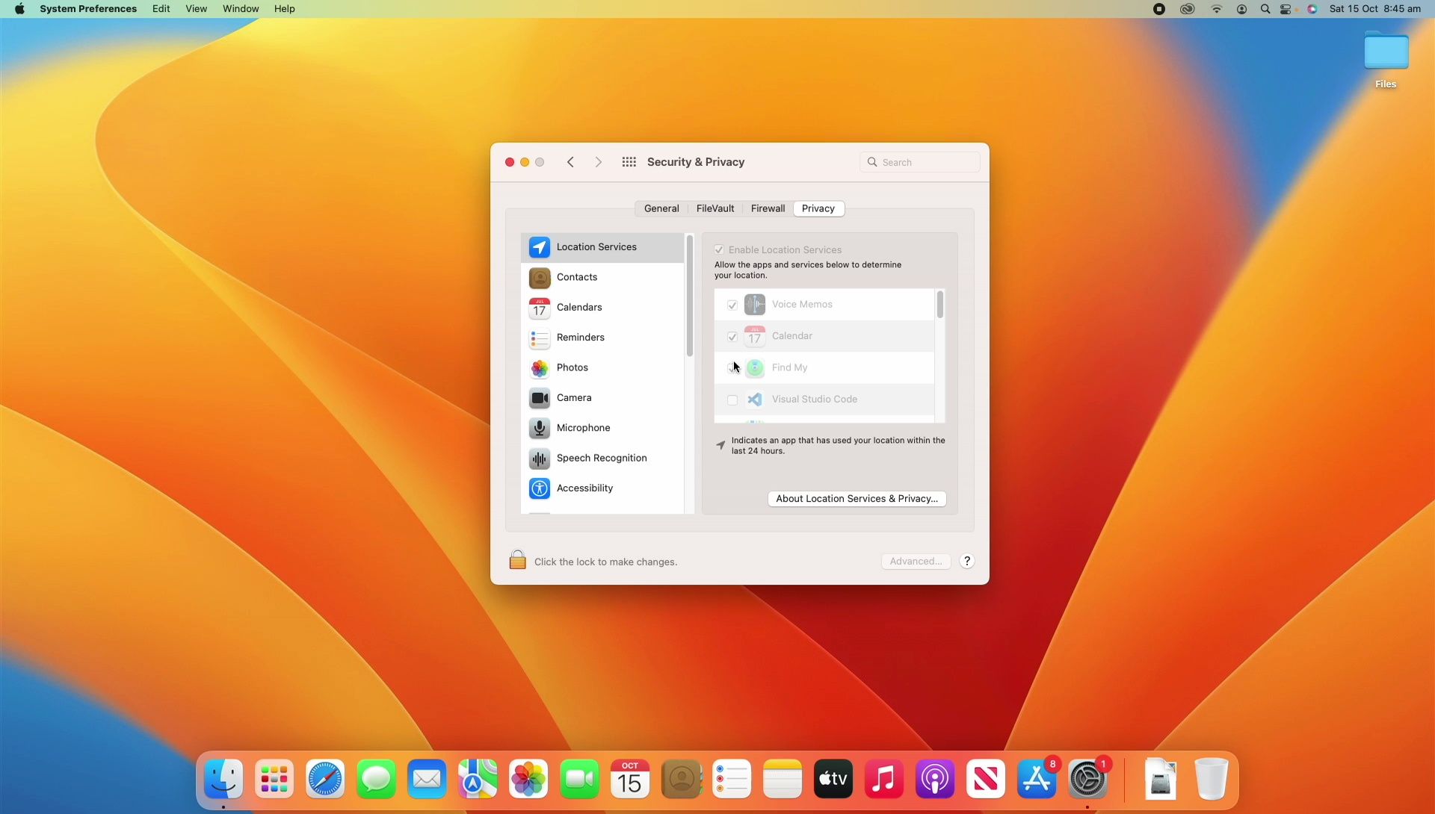Open the View menu
Viewport: 1435px width, 814px height.
[197, 9]
